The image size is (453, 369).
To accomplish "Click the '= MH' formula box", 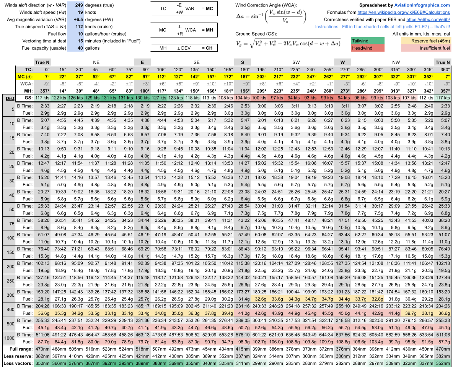I will (x=184, y=30).
